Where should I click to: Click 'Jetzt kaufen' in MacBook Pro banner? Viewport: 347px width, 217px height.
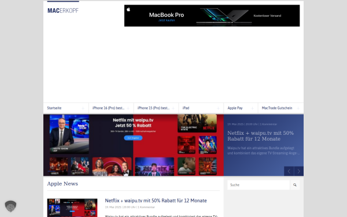(167, 20)
